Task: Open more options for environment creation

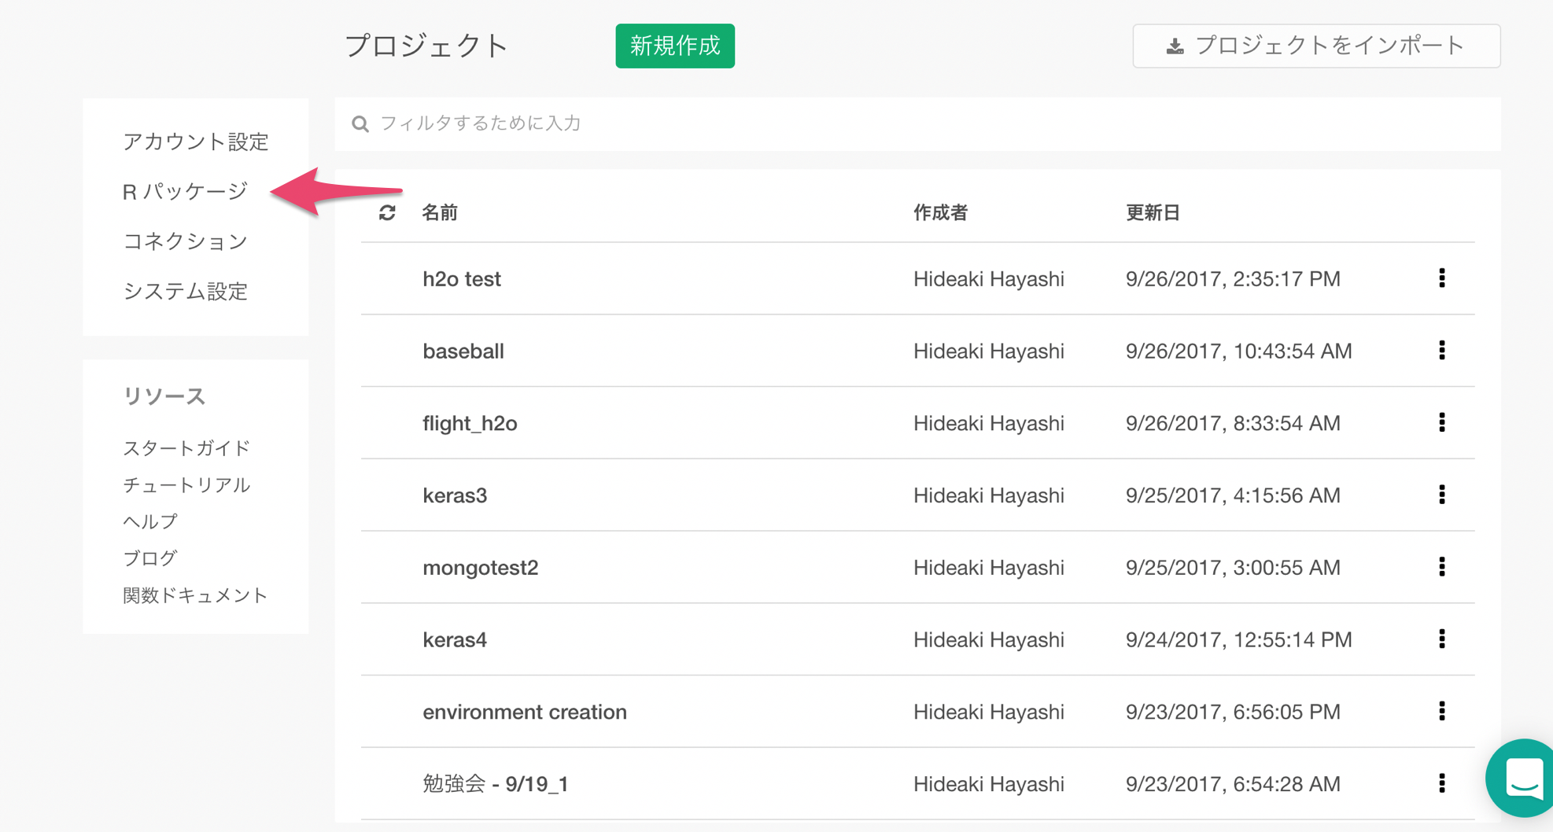Action: pos(1442,712)
